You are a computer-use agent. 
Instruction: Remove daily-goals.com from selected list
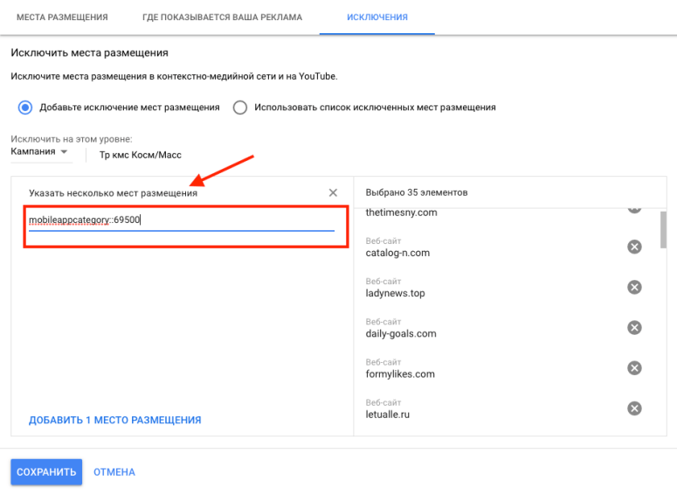click(x=634, y=328)
